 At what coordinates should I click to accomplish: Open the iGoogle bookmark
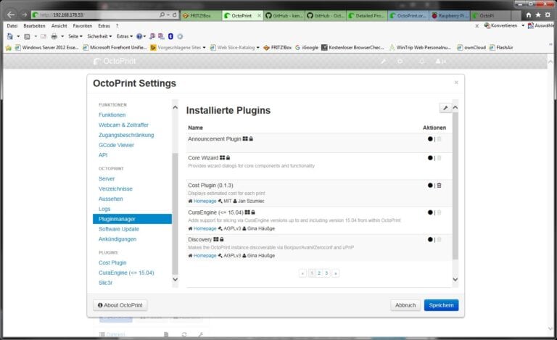click(307, 48)
